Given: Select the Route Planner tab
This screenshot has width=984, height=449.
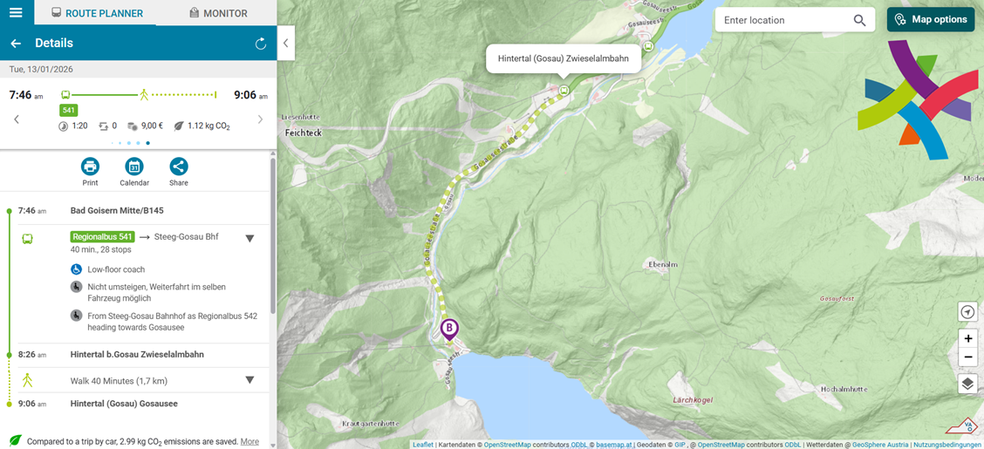Looking at the screenshot, I should pyautogui.click(x=97, y=13).
